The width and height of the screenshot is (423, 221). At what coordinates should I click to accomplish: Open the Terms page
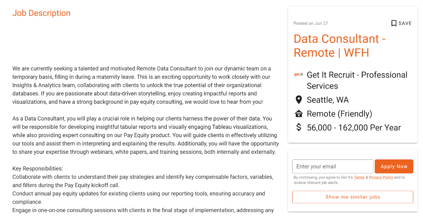pos(359,177)
